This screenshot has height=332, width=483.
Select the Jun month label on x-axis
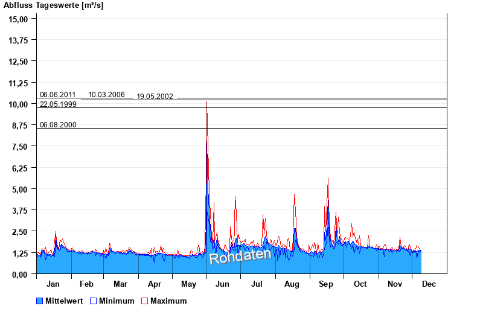(x=222, y=284)
